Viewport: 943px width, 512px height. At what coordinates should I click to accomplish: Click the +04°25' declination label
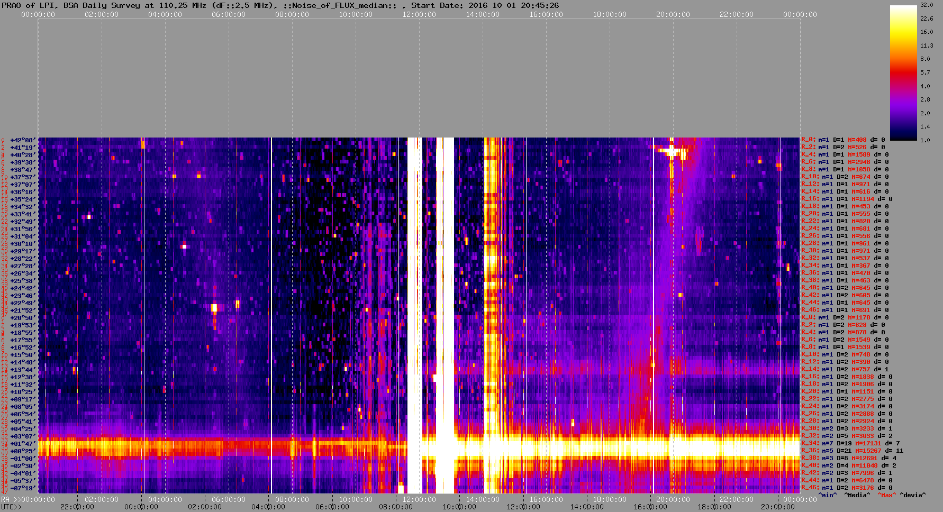click(x=23, y=429)
